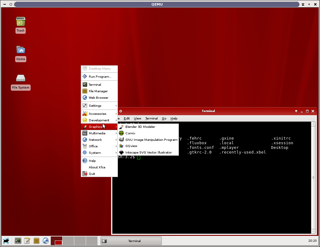320x247 pixels.
Task: Select Inkscape SVG Vector Illustrator entry
Action: tap(148, 153)
